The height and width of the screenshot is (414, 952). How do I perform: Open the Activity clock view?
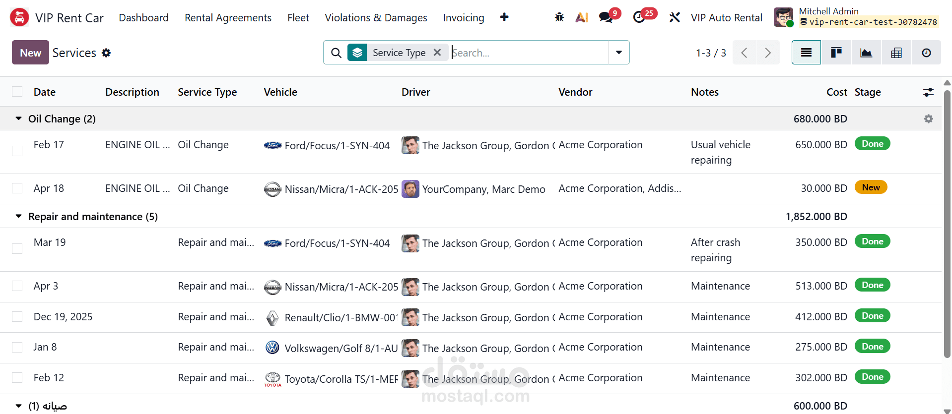click(x=926, y=53)
